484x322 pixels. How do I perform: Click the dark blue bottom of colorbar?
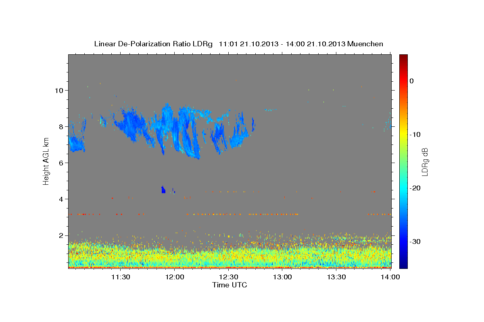coord(403,264)
